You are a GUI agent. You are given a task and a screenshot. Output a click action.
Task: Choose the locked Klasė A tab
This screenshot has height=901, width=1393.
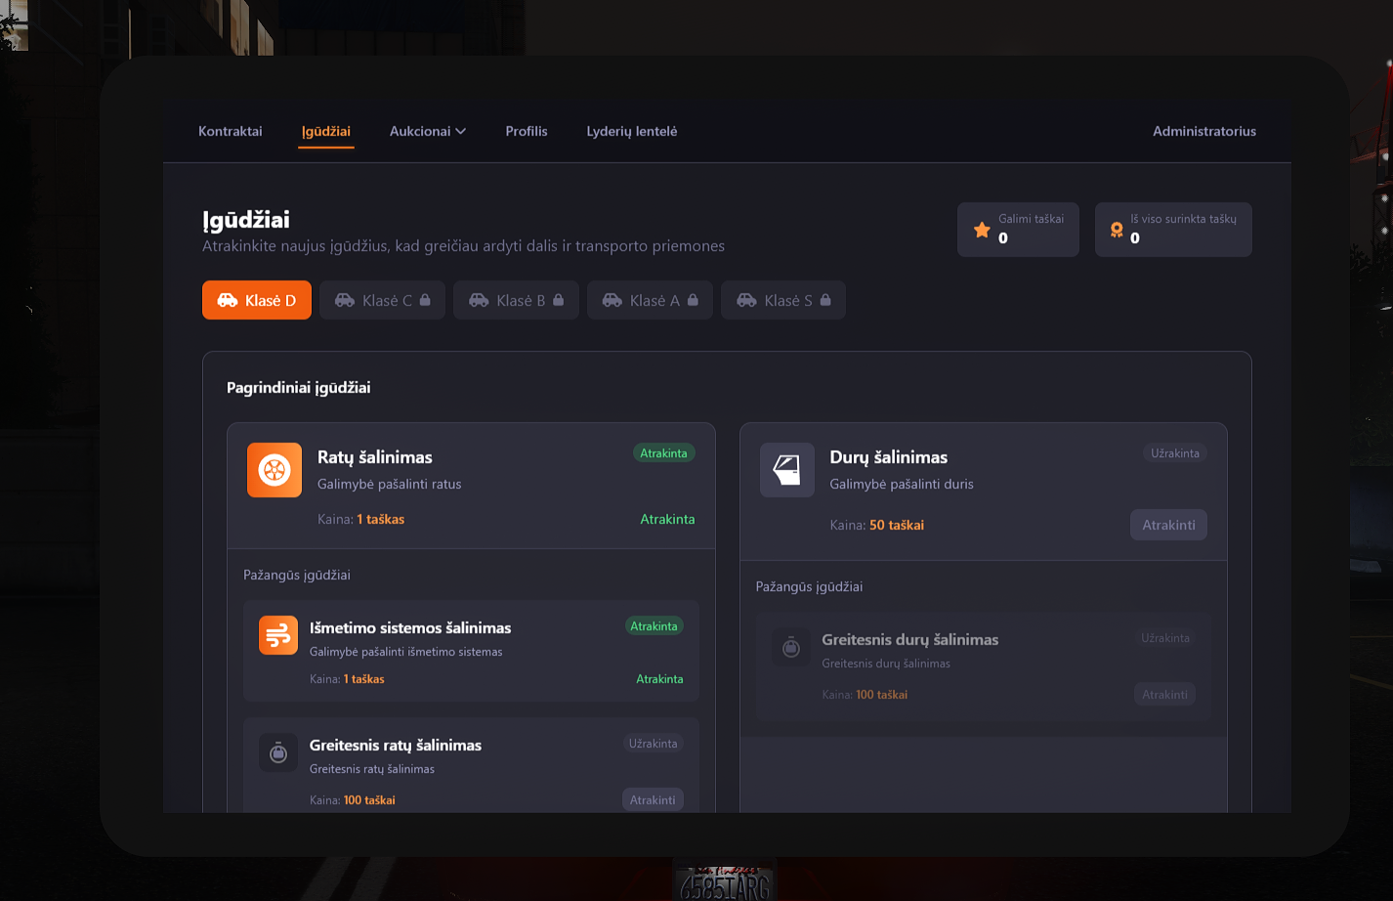[x=650, y=300]
